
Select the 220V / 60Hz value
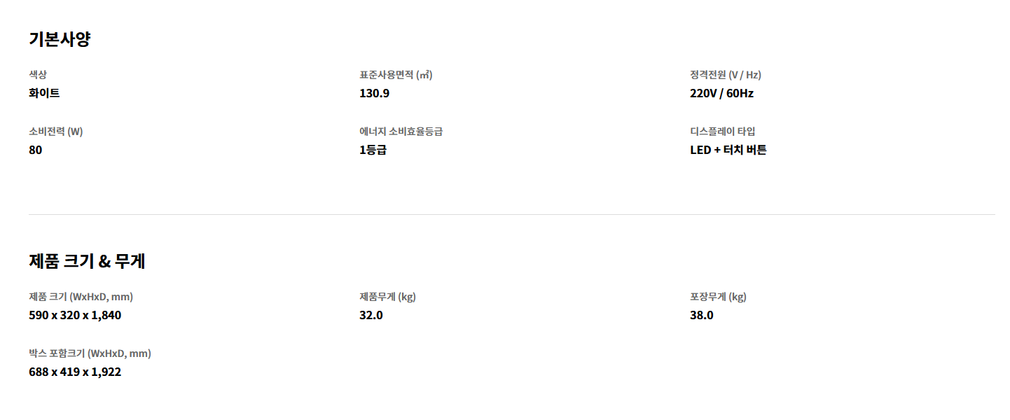click(x=721, y=93)
